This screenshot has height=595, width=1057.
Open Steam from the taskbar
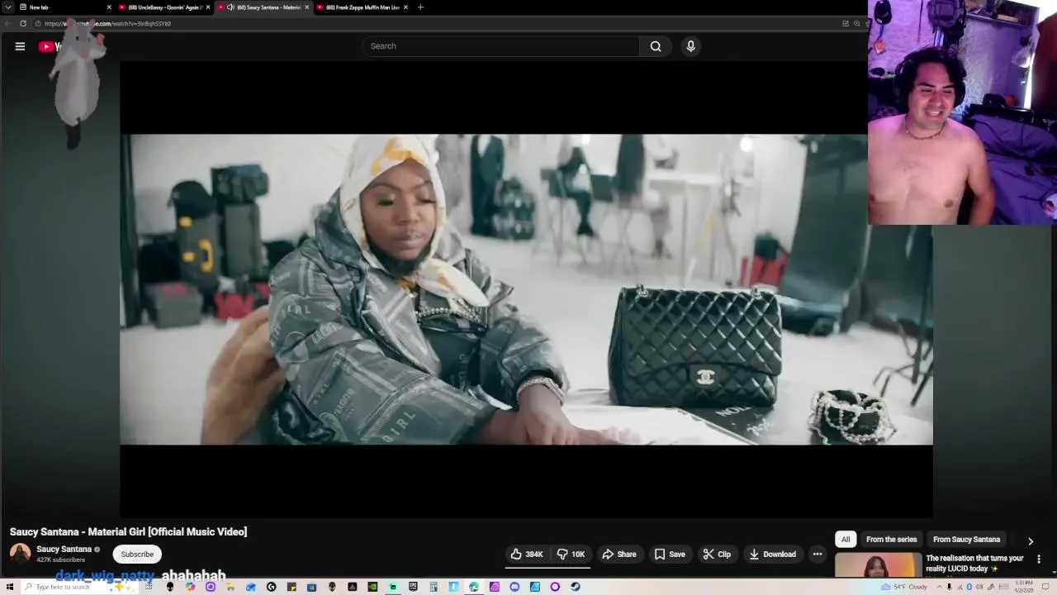point(575,587)
